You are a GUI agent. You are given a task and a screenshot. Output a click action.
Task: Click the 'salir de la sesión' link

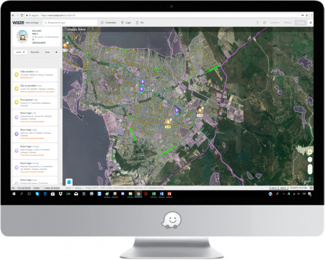(x=39, y=42)
